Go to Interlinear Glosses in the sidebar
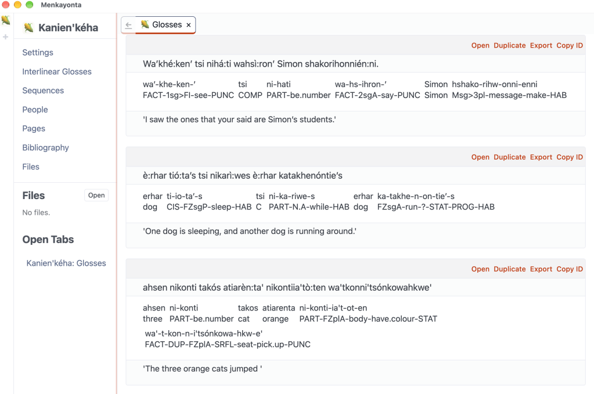This screenshot has height=394, width=594. click(57, 71)
